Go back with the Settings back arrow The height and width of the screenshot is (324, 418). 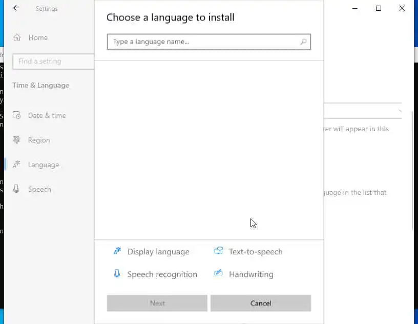point(16,9)
